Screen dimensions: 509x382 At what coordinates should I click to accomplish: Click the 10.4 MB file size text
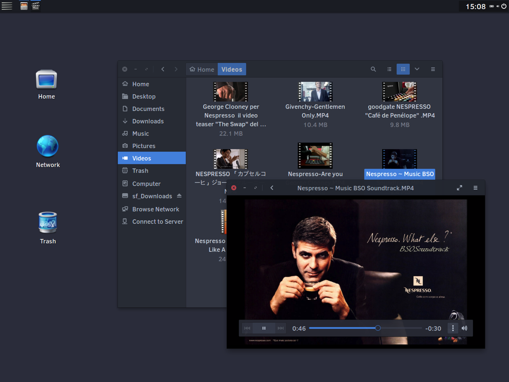point(315,125)
